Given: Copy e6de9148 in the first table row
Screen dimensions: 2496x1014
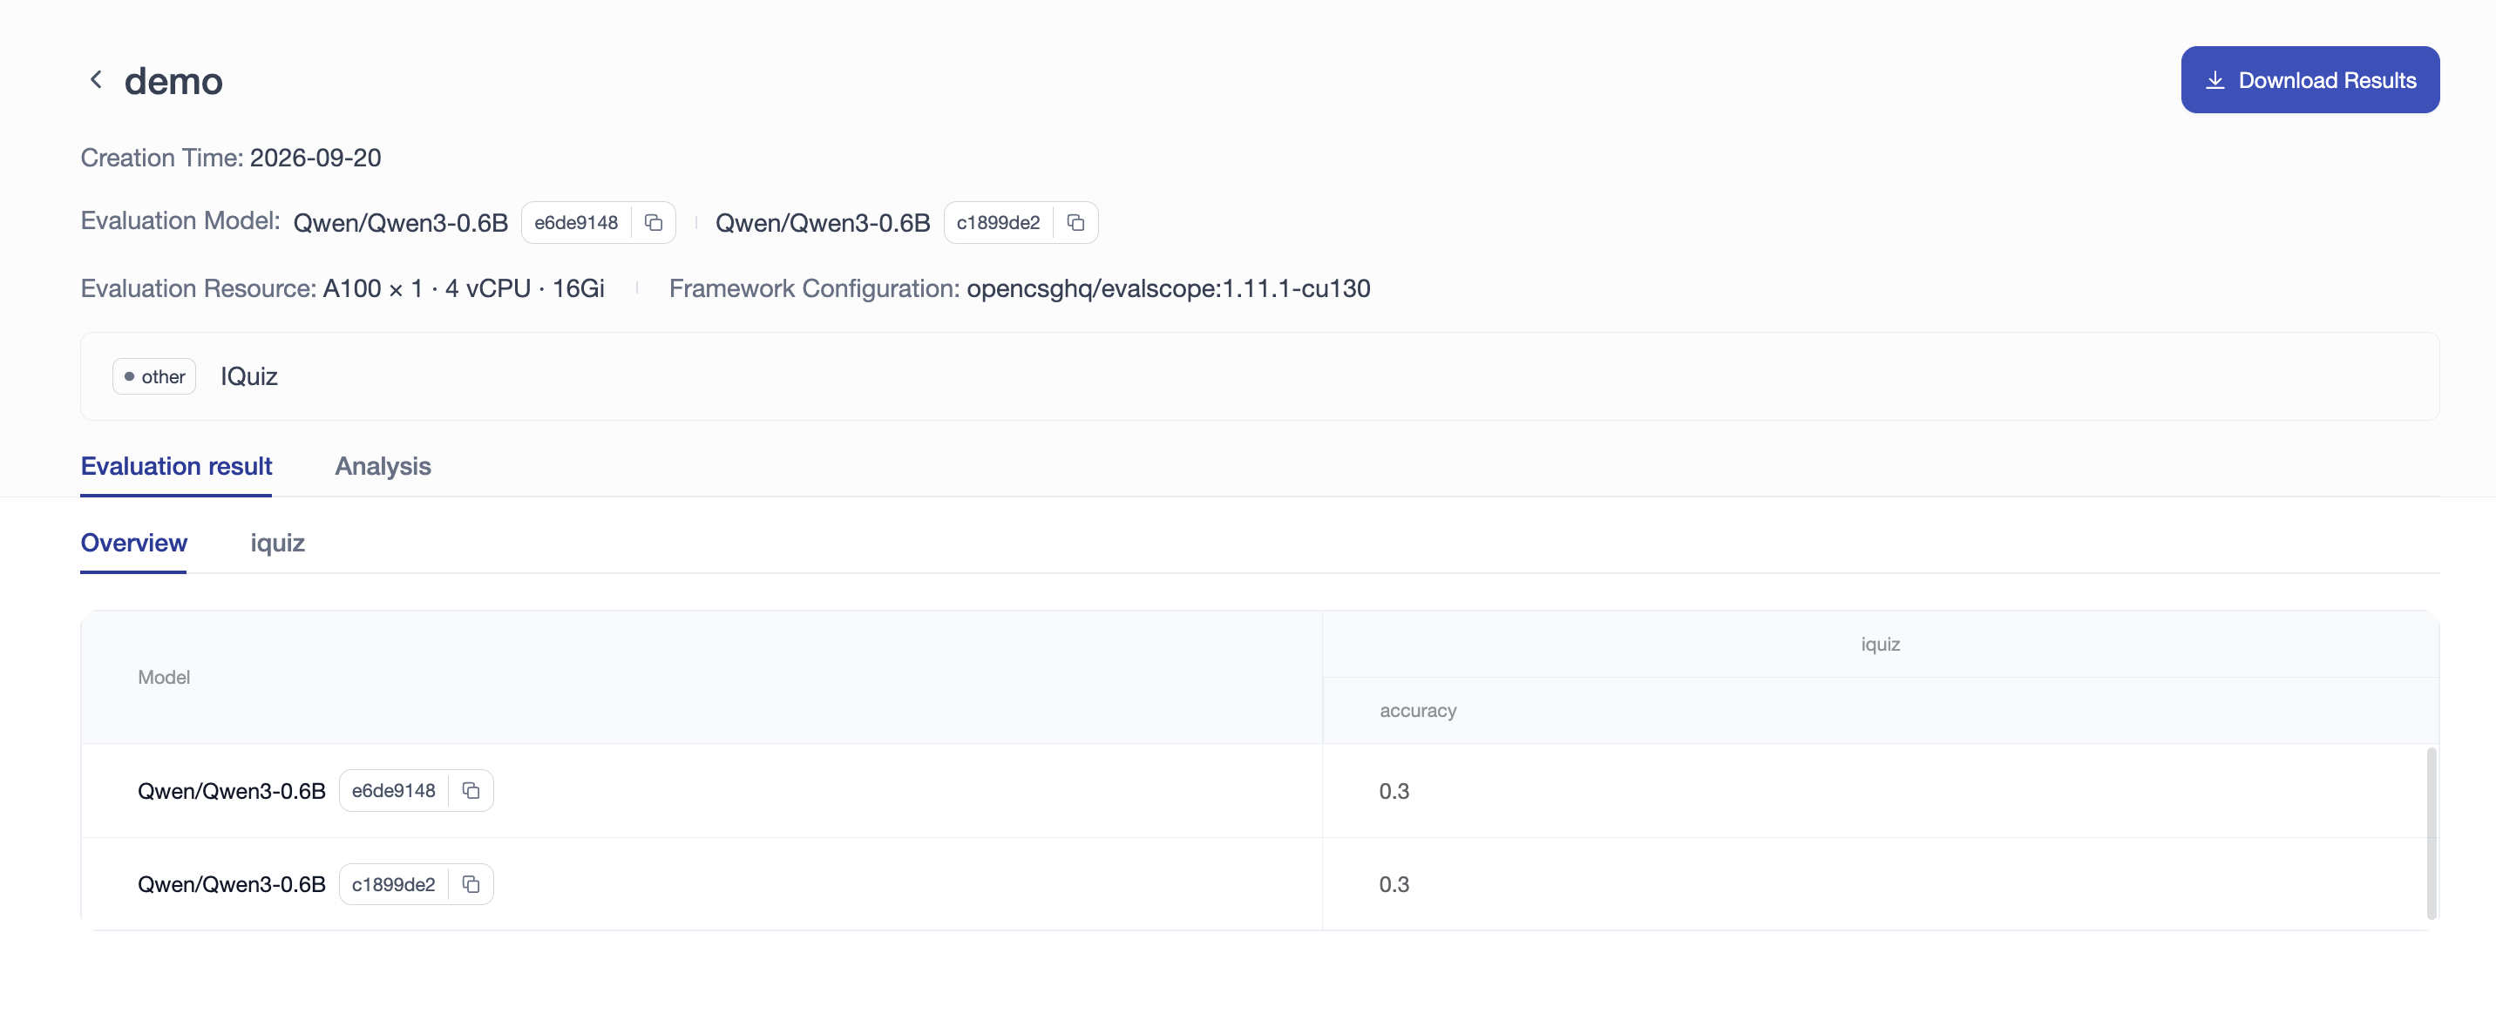Looking at the screenshot, I should [x=471, y=790].
